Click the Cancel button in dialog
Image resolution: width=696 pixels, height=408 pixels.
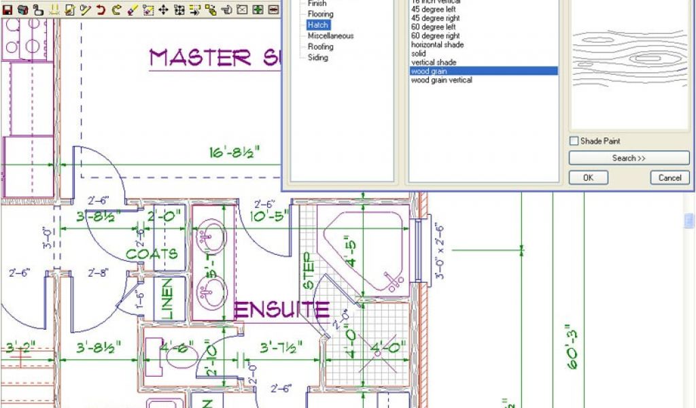(669, 177)
